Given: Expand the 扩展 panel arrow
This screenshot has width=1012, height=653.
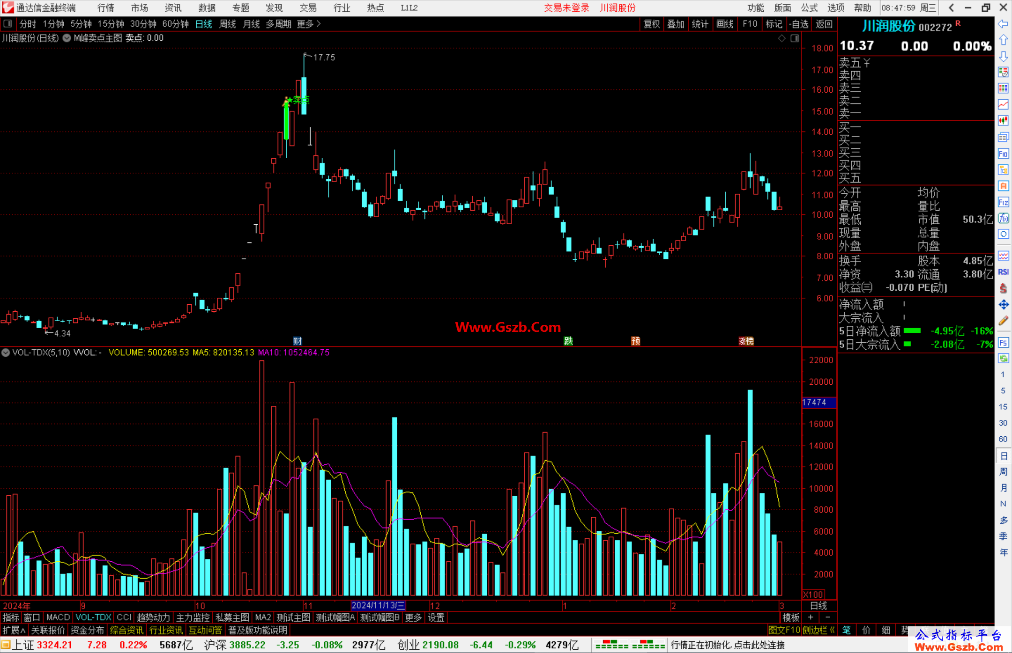Looking at the screenshot, I should tap(14, 630).
